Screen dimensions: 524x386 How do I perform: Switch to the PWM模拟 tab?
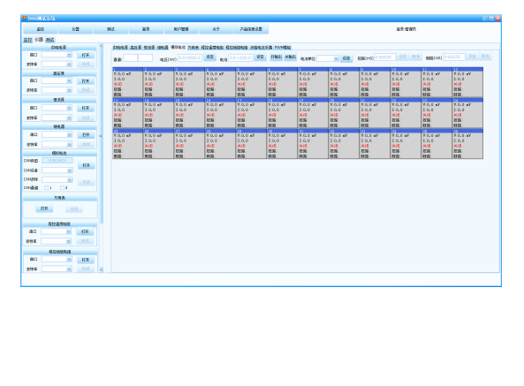283,48
